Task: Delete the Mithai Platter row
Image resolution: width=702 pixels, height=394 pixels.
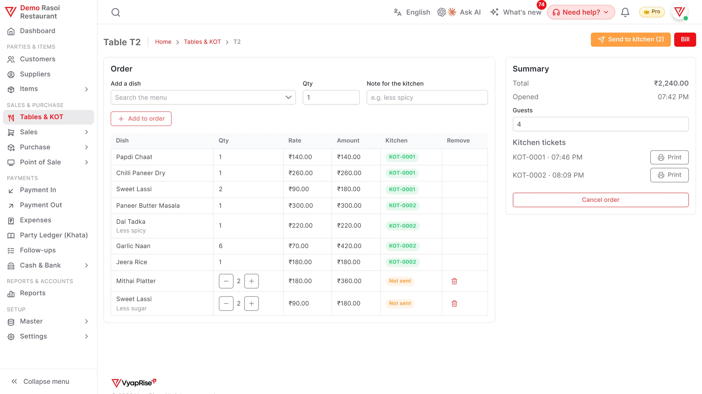Action: (x=454, y=281)
